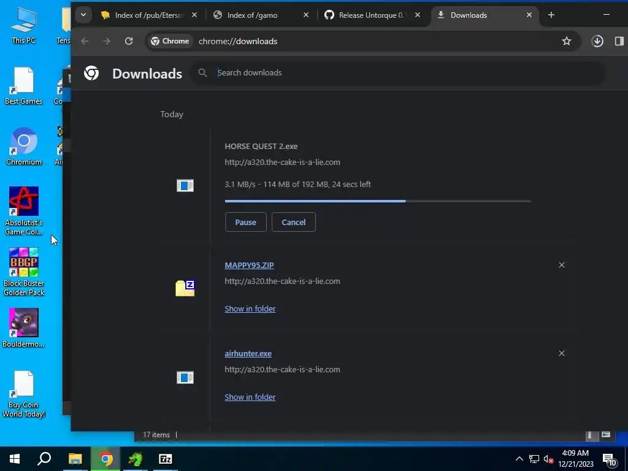Reload the downloads page
The image size is (628, 471).
click(129, 41)
